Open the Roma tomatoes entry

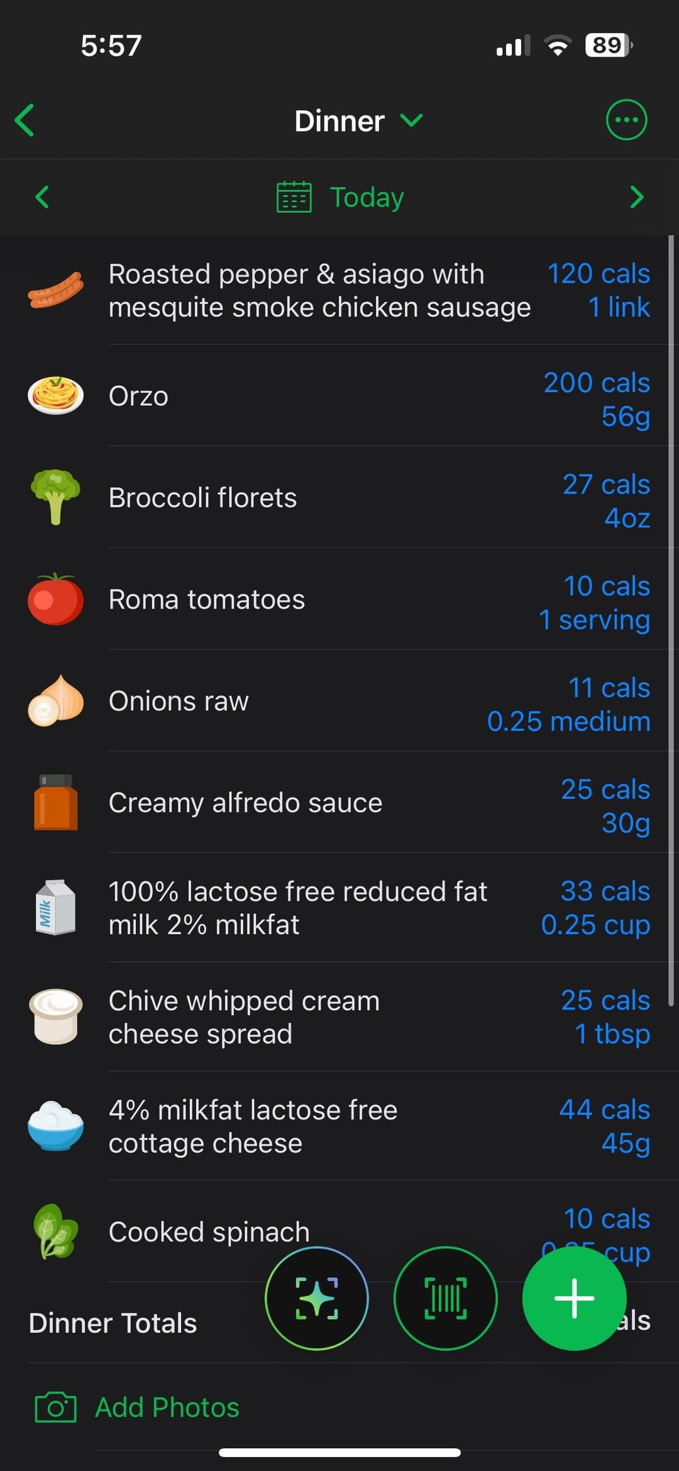[206, 600]
